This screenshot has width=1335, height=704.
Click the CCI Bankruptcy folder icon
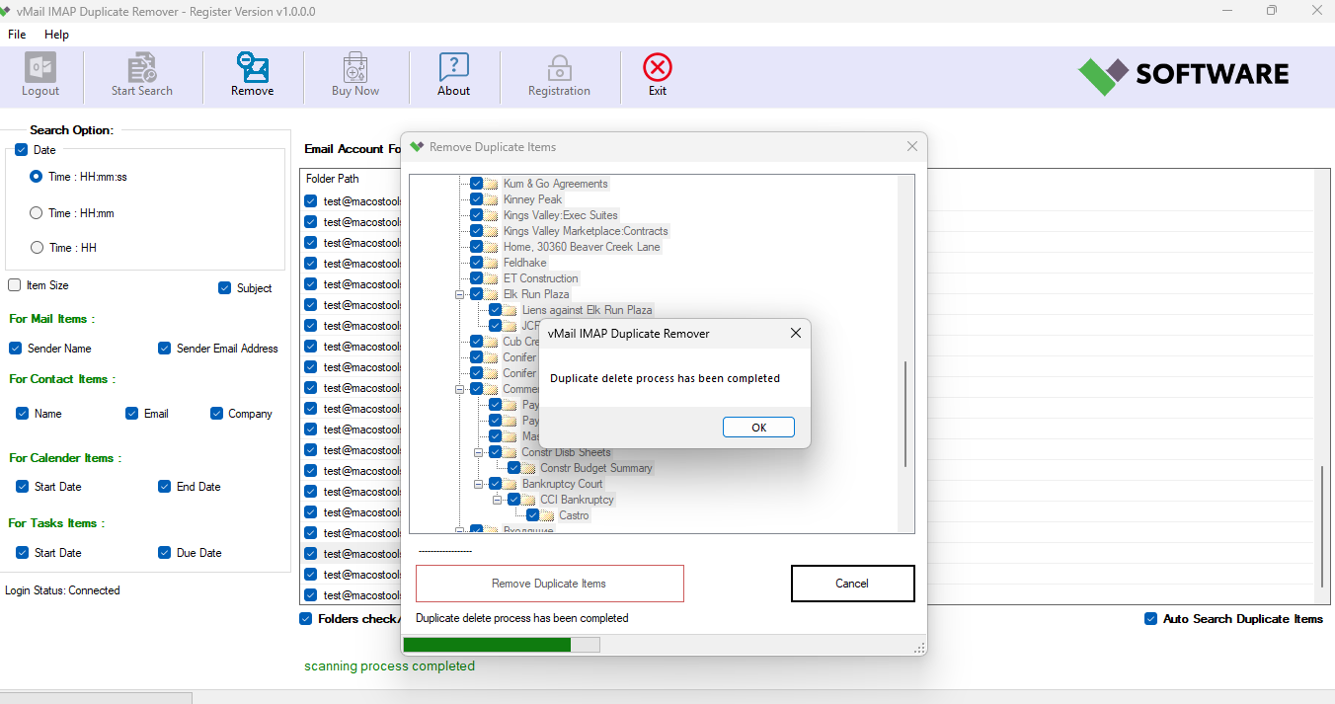point(528,500)
